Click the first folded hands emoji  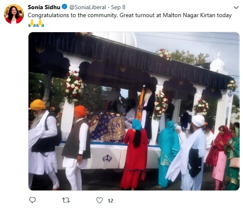pos(32,23)
